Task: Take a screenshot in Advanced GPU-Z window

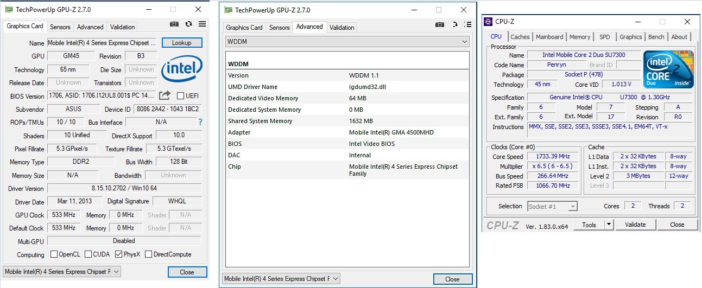Action: (440, 24)
